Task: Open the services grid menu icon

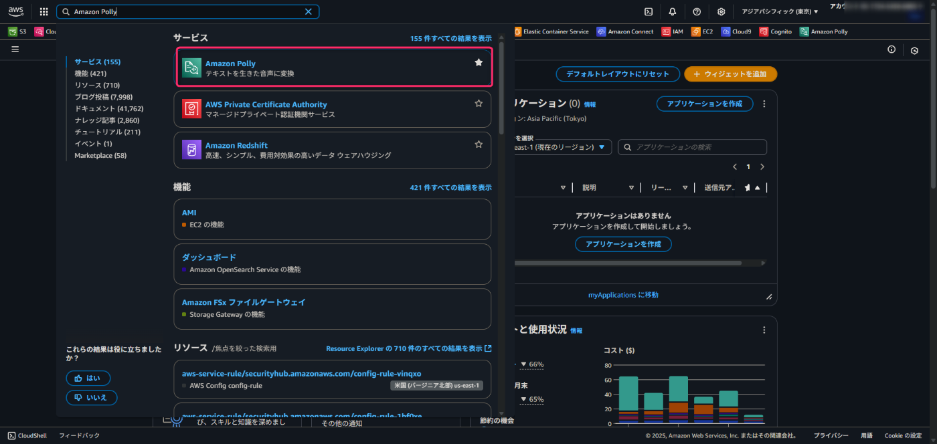Action: click(44, 11)
